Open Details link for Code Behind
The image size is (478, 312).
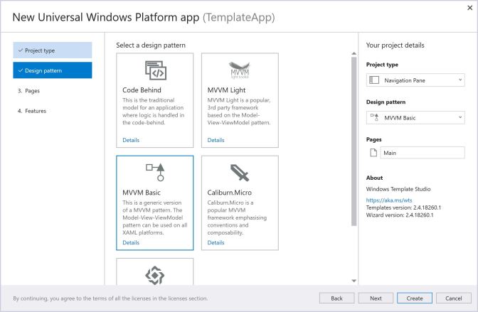(x=131, y=140)
